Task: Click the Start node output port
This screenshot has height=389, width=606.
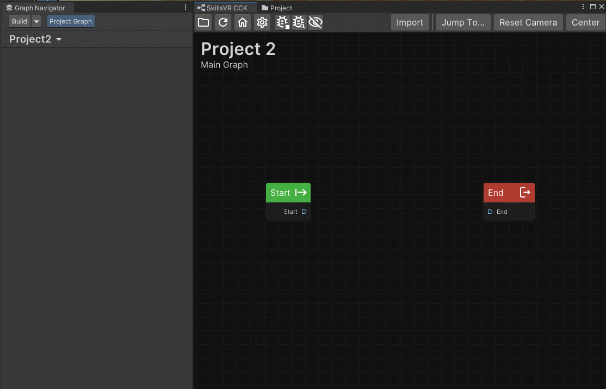Action: tap(304, 212)
